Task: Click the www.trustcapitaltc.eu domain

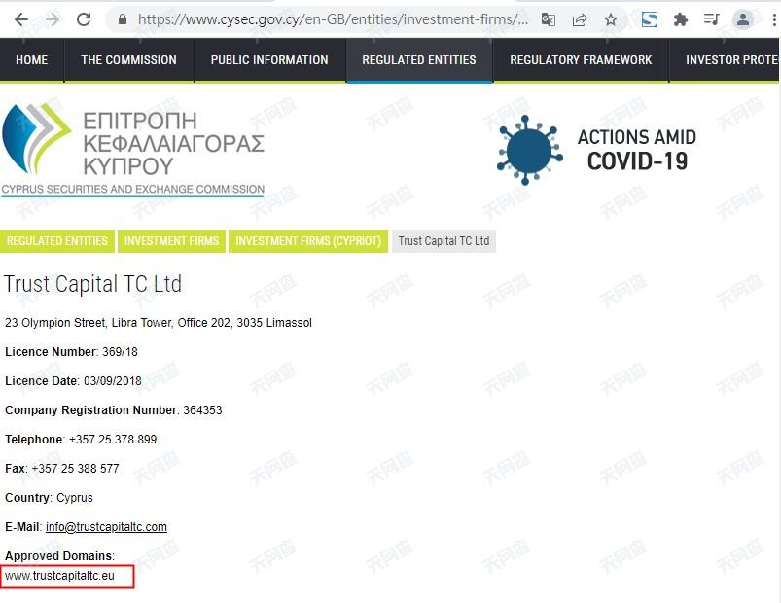Action: coord(59,576)
